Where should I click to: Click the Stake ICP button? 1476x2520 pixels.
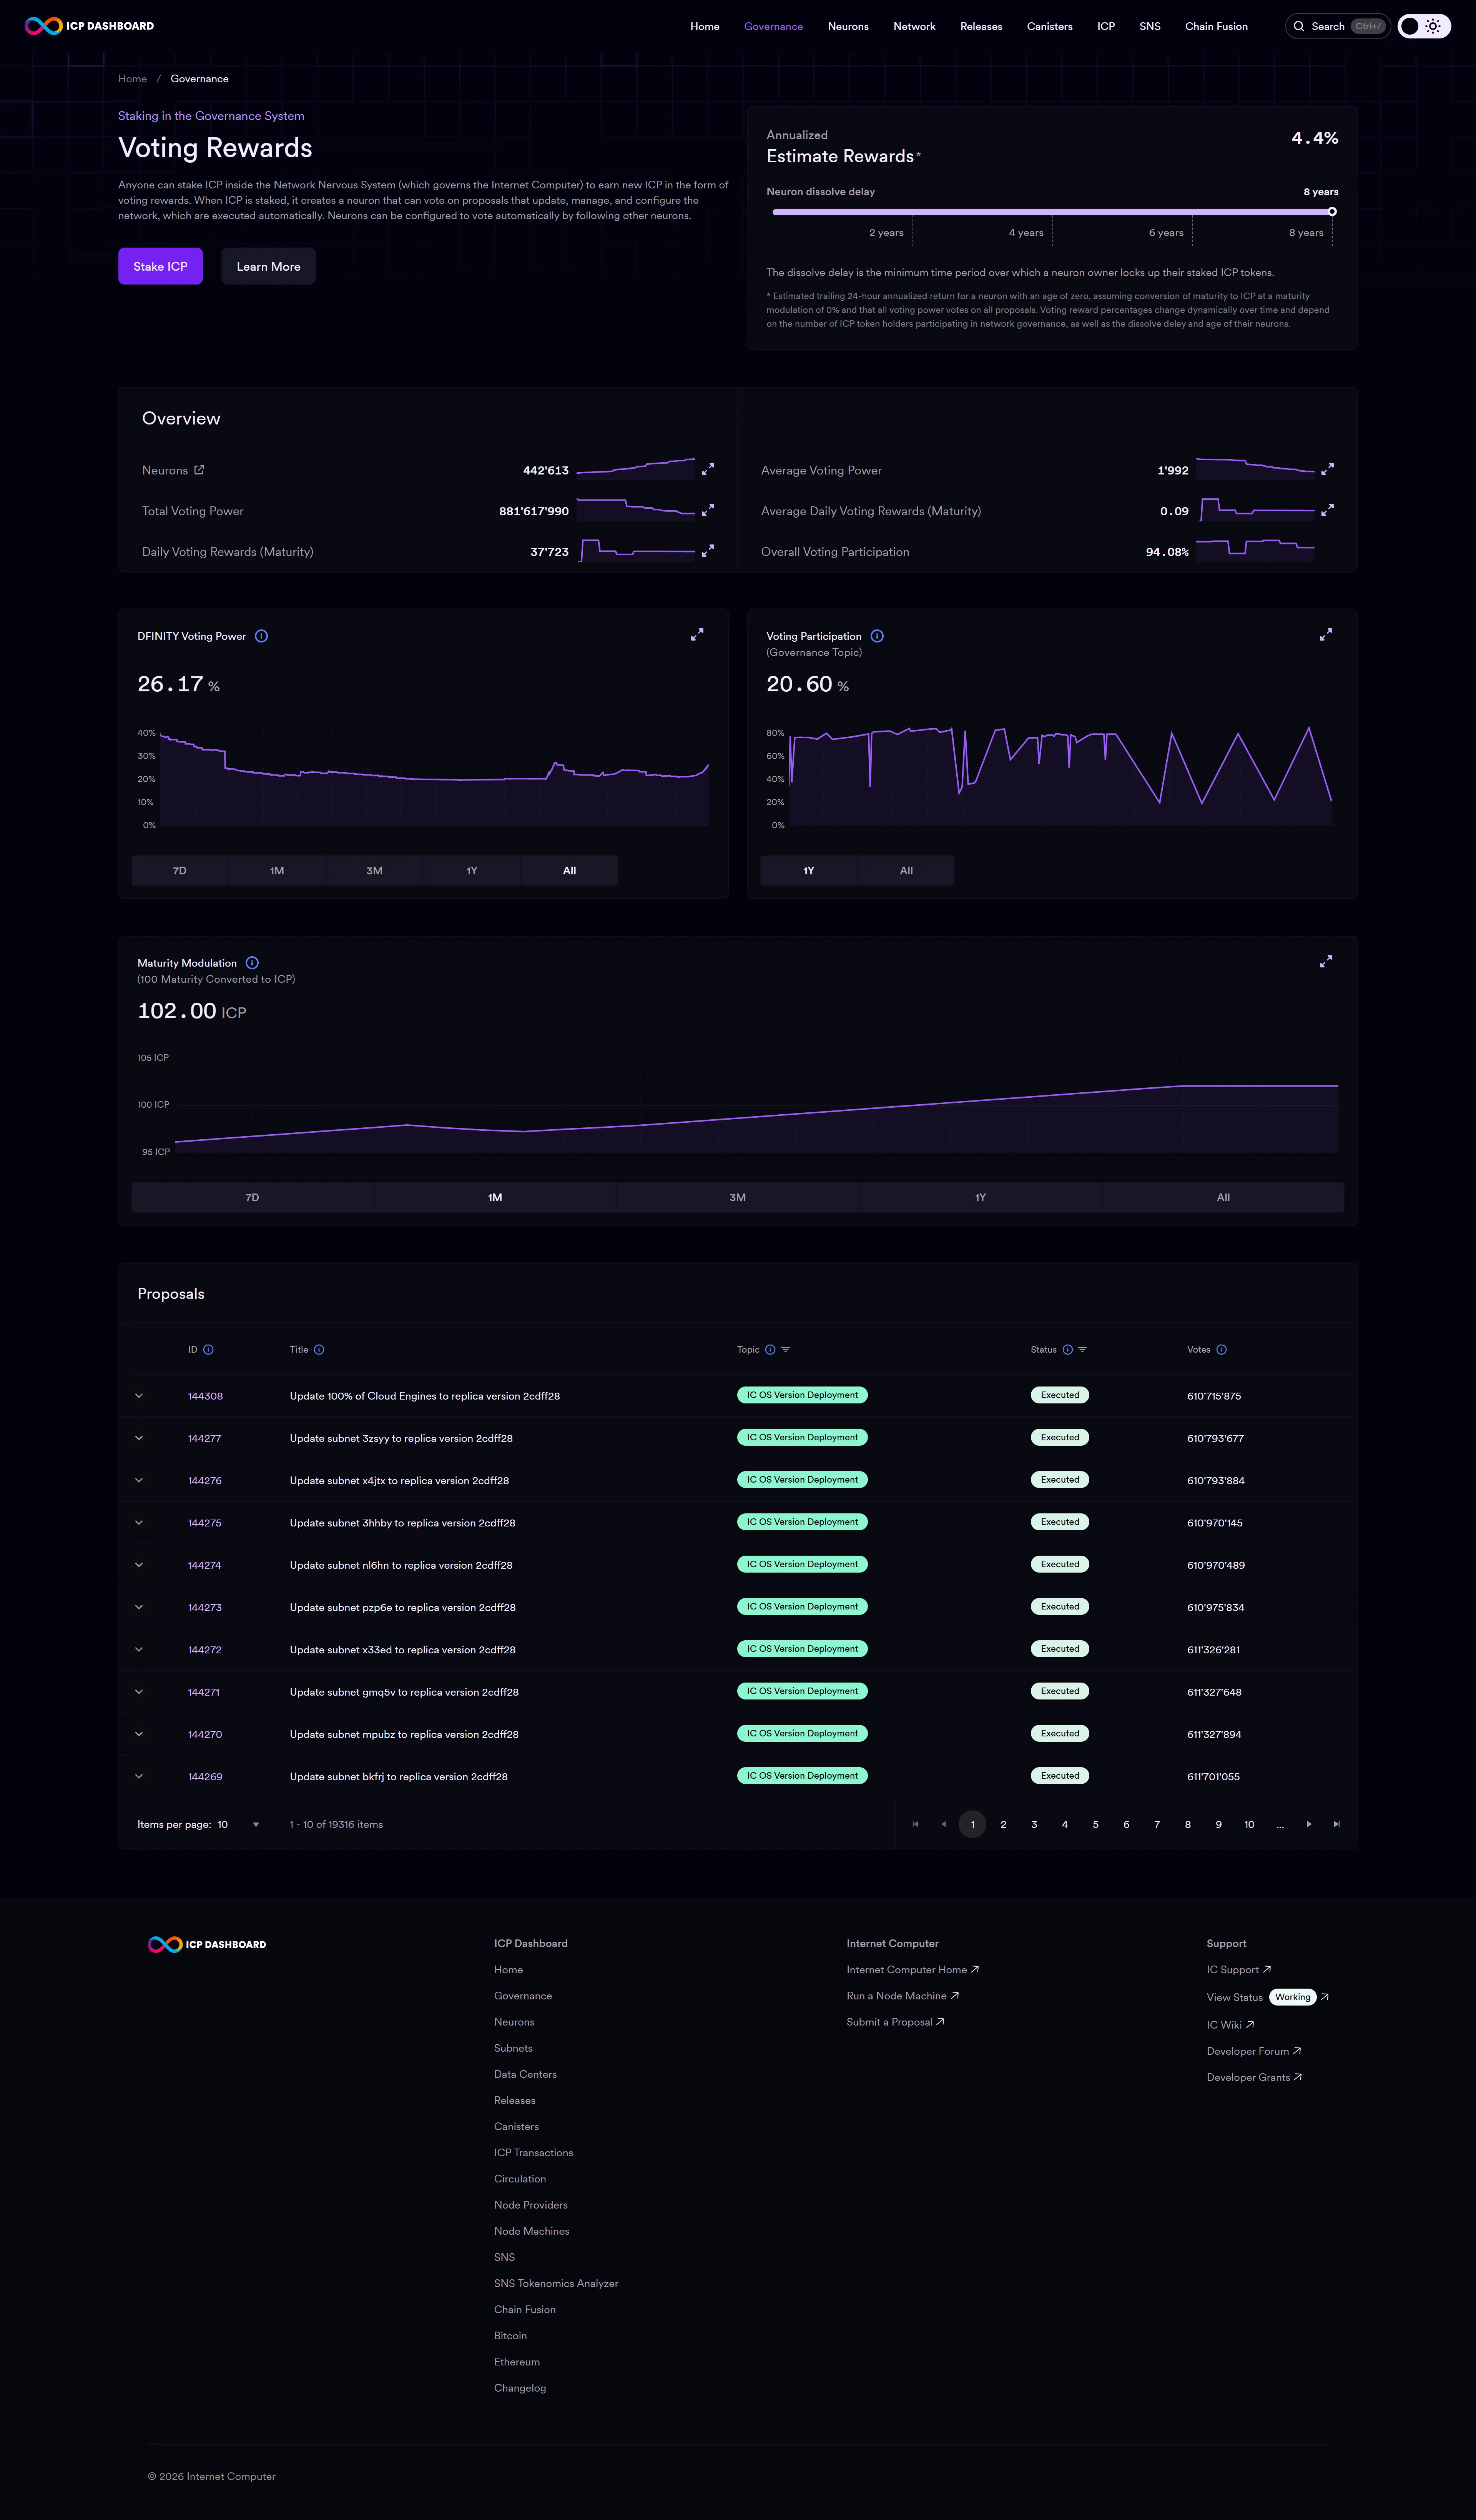point(160,266)
